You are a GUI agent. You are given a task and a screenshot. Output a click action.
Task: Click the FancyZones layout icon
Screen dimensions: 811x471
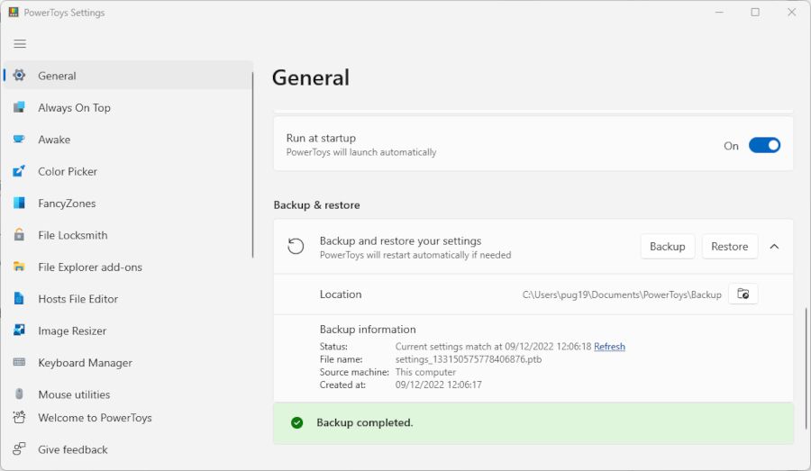point(19,204)
